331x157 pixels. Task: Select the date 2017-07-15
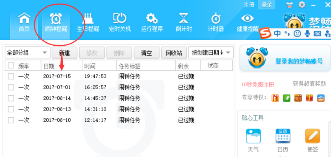coord(57,76)
